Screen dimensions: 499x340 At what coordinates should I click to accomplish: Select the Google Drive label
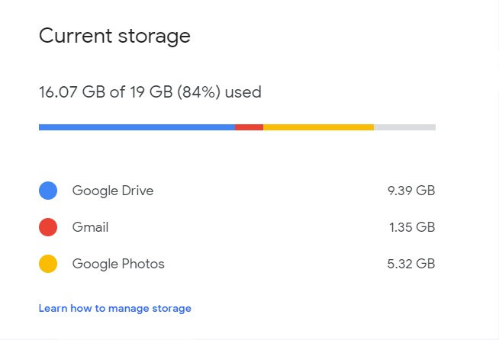pyautogui.click(x=113, y=191)
